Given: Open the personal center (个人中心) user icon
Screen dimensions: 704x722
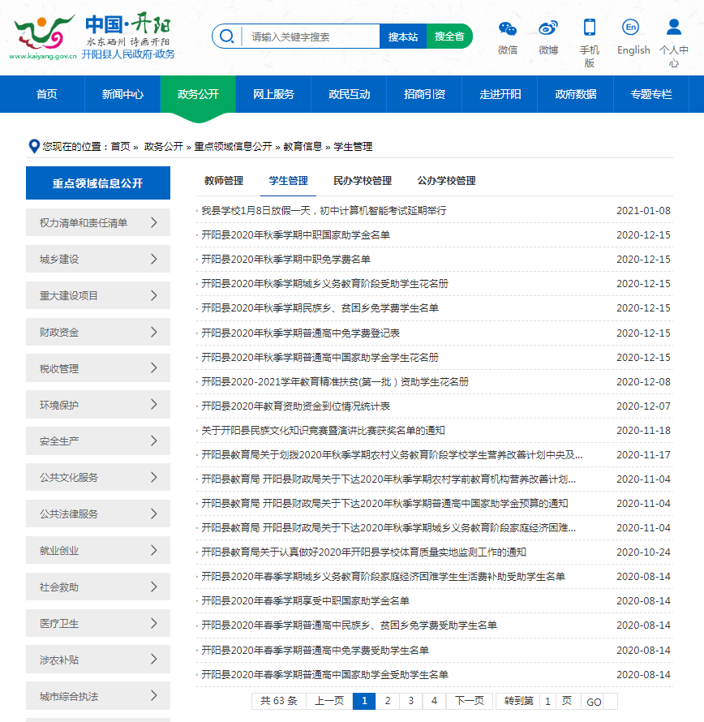Looking at the screenshot, I should point(673,28).
